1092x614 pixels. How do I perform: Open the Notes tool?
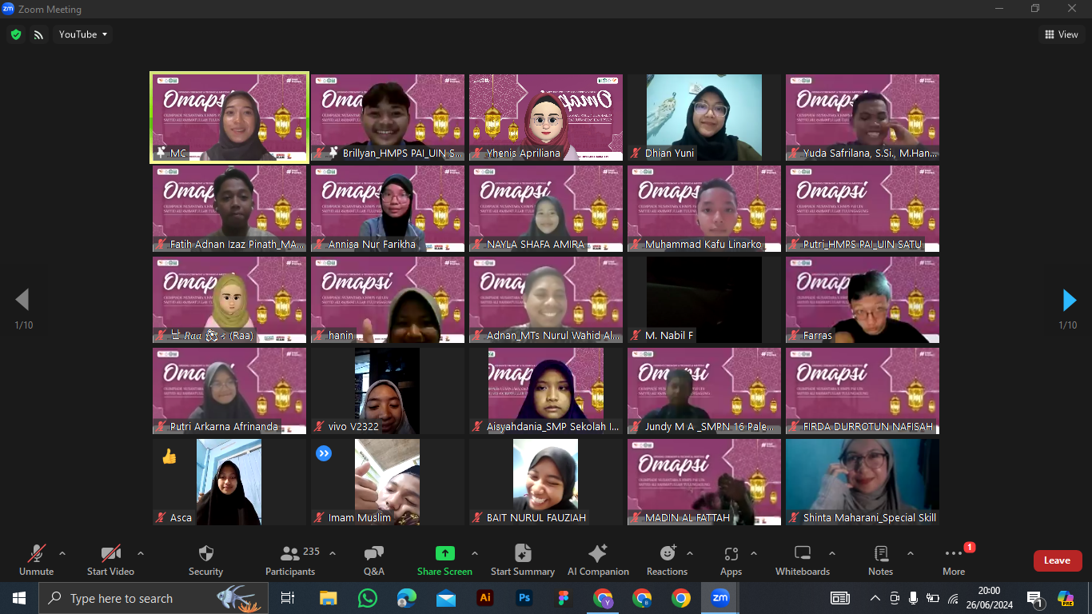coord(880,554)
